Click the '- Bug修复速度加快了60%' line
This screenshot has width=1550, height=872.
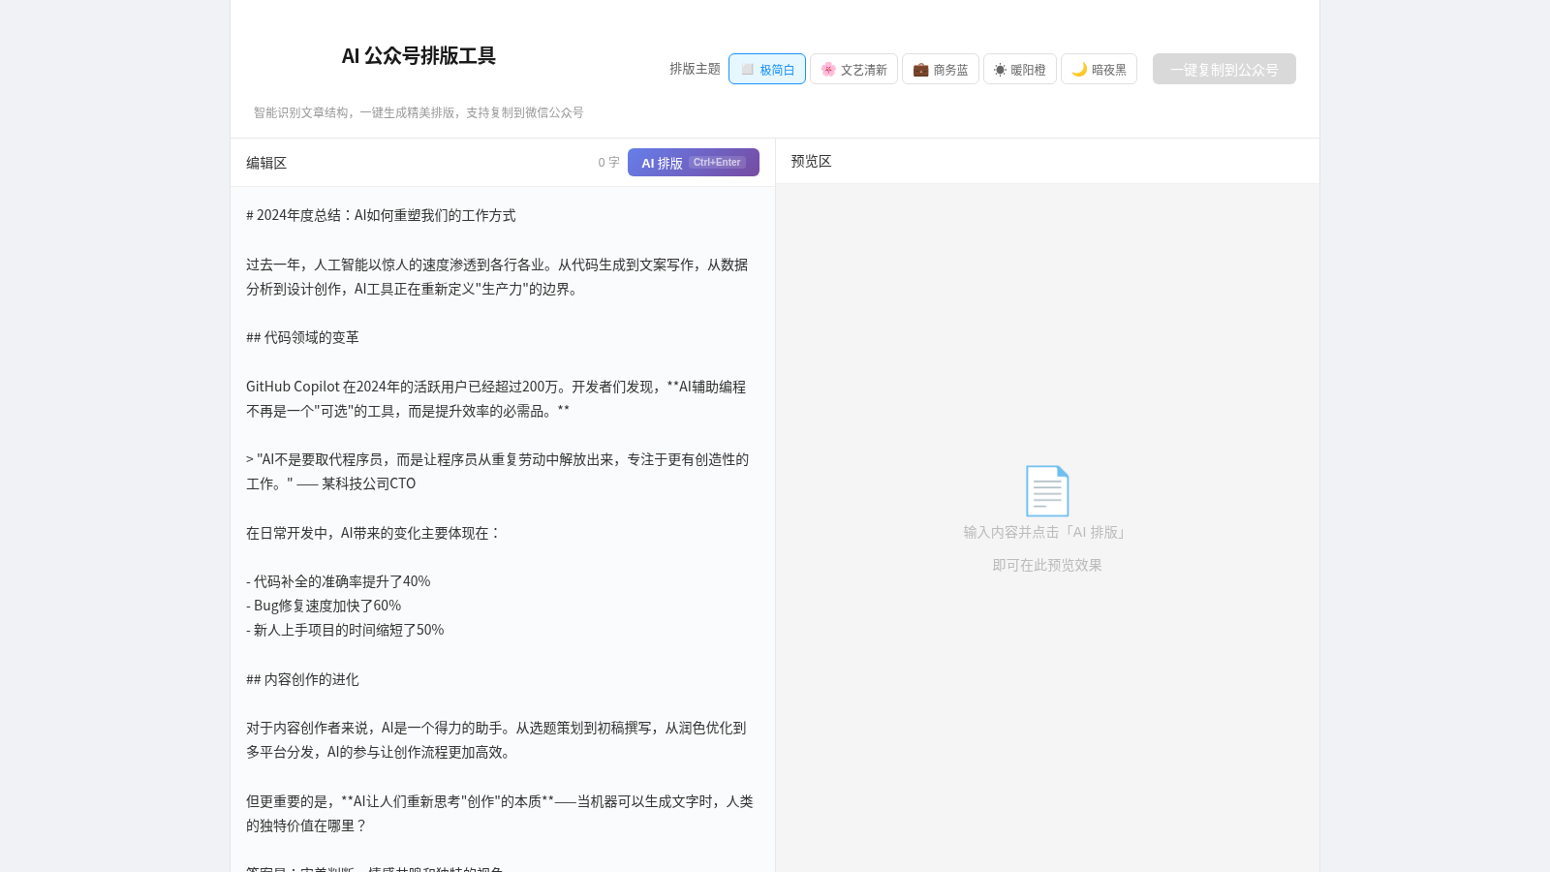[x=324, y=606]
